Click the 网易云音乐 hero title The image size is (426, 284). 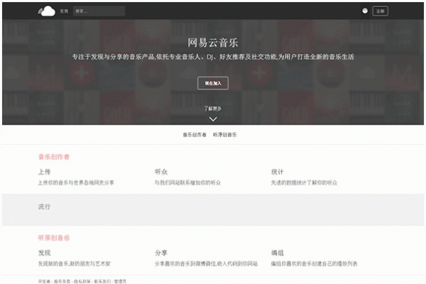(213, 43)
